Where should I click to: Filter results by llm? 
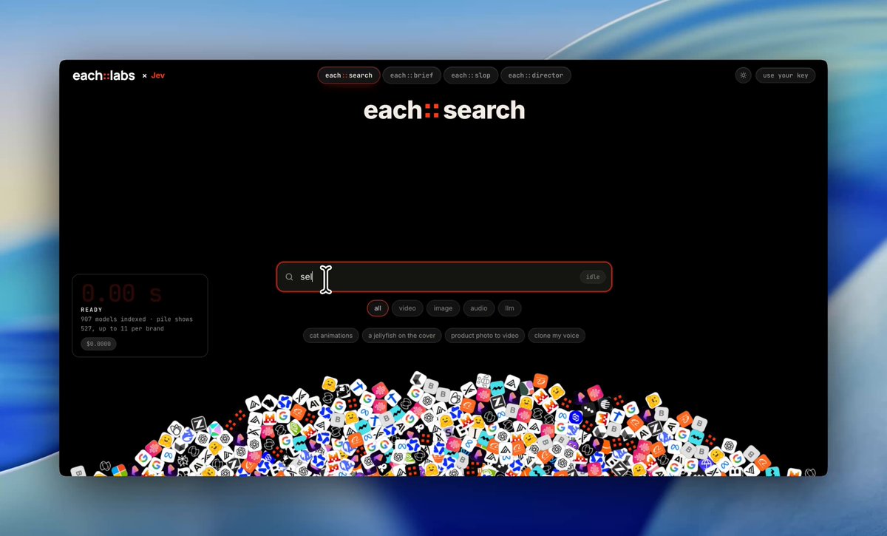509,308
